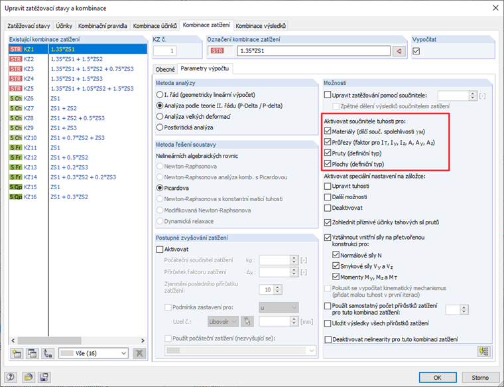Select the KZ16 ZS1 + 0.3*ZS2 row
Screen dimensions: 504x387
78,197
